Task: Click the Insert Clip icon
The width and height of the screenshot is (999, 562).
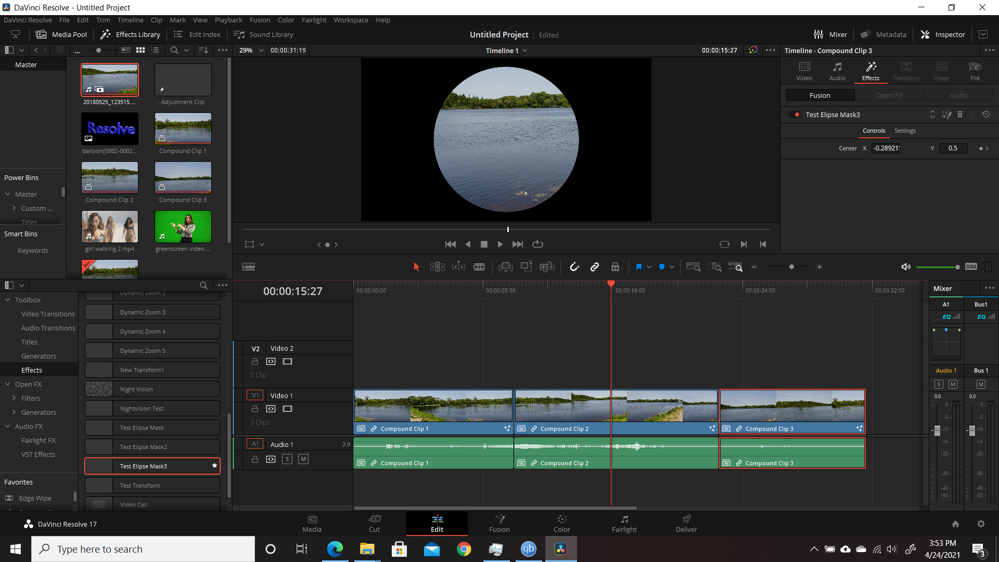Action: tap(505, 267)
